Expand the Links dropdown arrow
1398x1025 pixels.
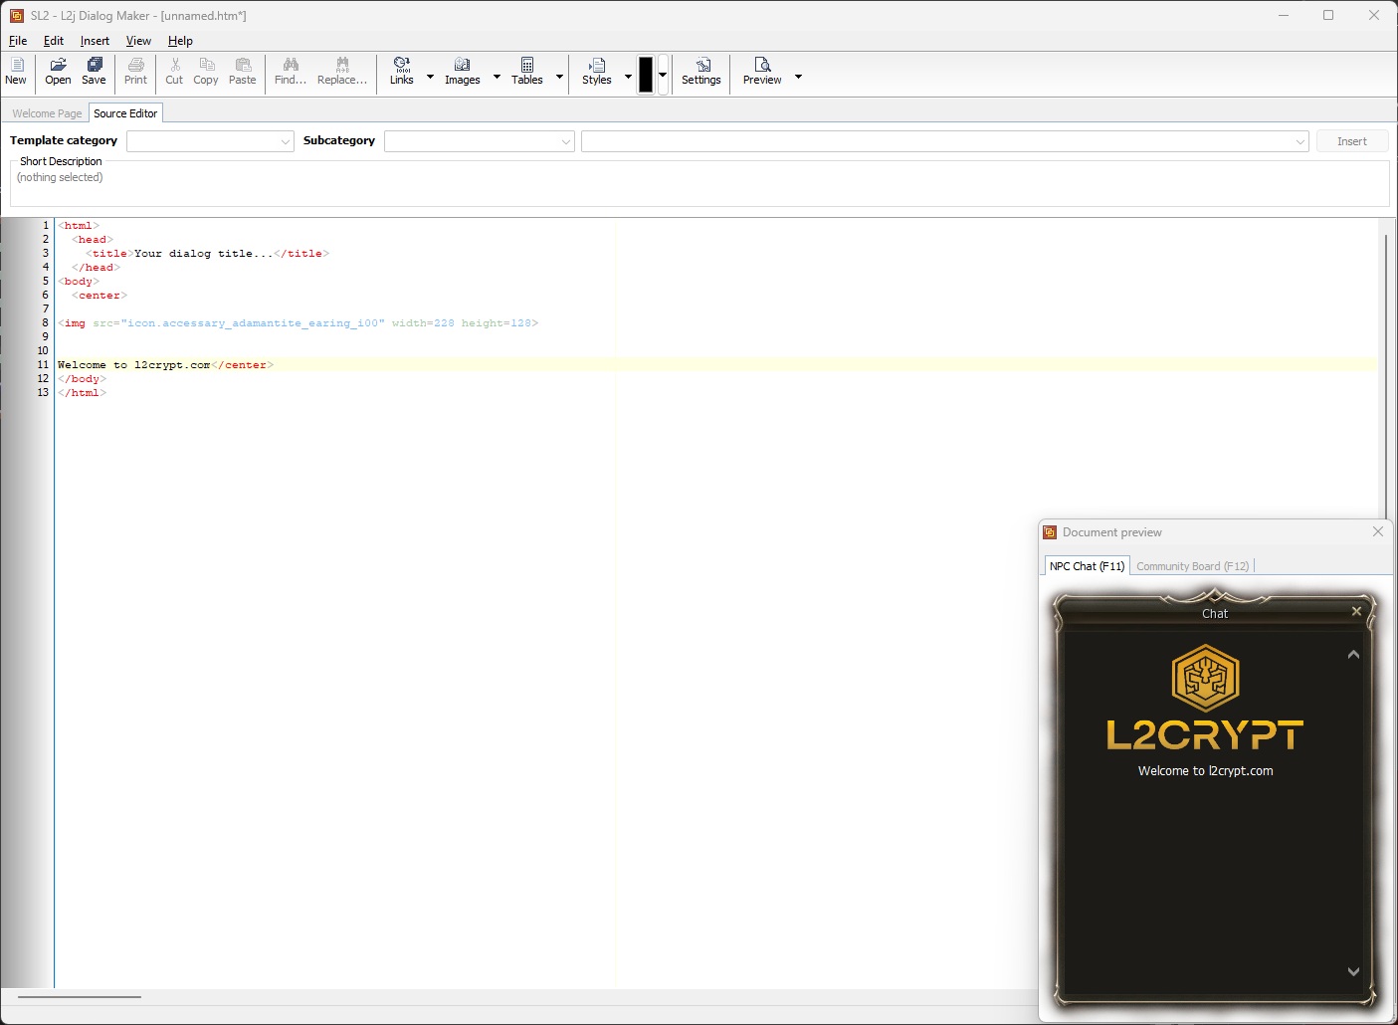[429, 74]
